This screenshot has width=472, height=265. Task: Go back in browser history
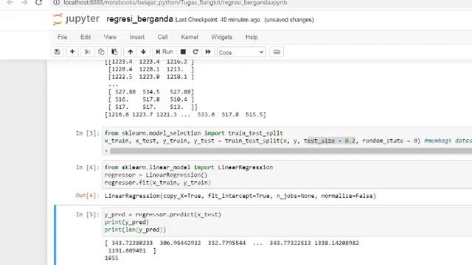coord(10,3)
